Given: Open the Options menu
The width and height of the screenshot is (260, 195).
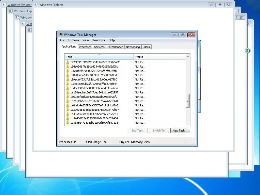Looking at the screenshot, I should click(74, 40).
